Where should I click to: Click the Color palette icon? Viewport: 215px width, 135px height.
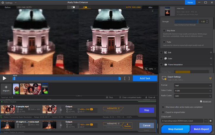[165, 58]
